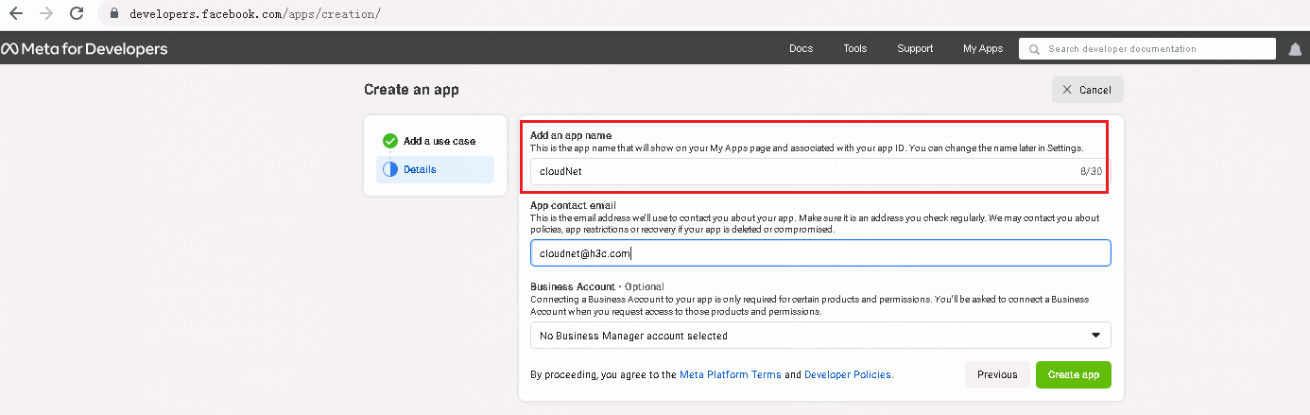1310x415 pixels.
Task: Click the Create app button
Action: pyautogui.click(x=1074, y=375)
